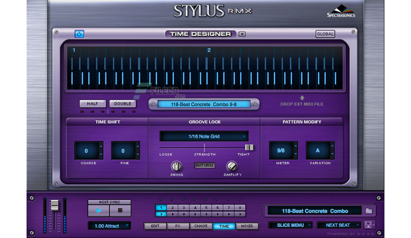Click the HALF tempo button
Image resolution: width=411 pixels, height=238 pixels.
[x=92, y=104]
